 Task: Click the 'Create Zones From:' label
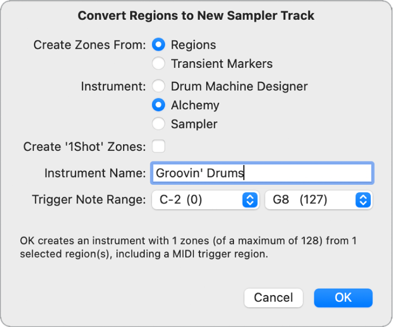(x=90, y=45)
